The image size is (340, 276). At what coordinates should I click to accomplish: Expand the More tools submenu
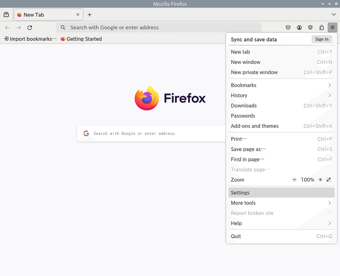(x=281, y=203)
